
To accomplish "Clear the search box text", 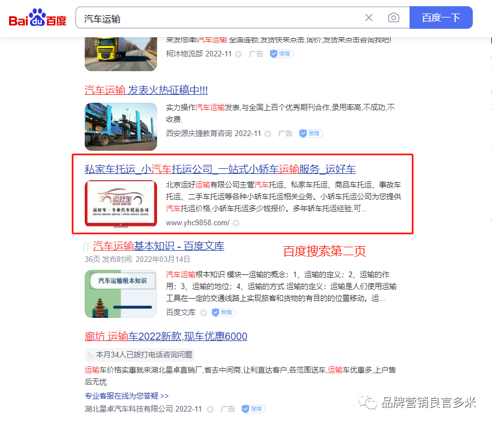I will pyautogui.click(x=369, y=18).
